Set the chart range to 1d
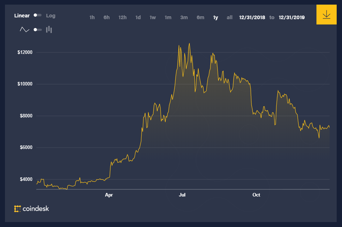This screenshot has height=227, width=342. 138,17
